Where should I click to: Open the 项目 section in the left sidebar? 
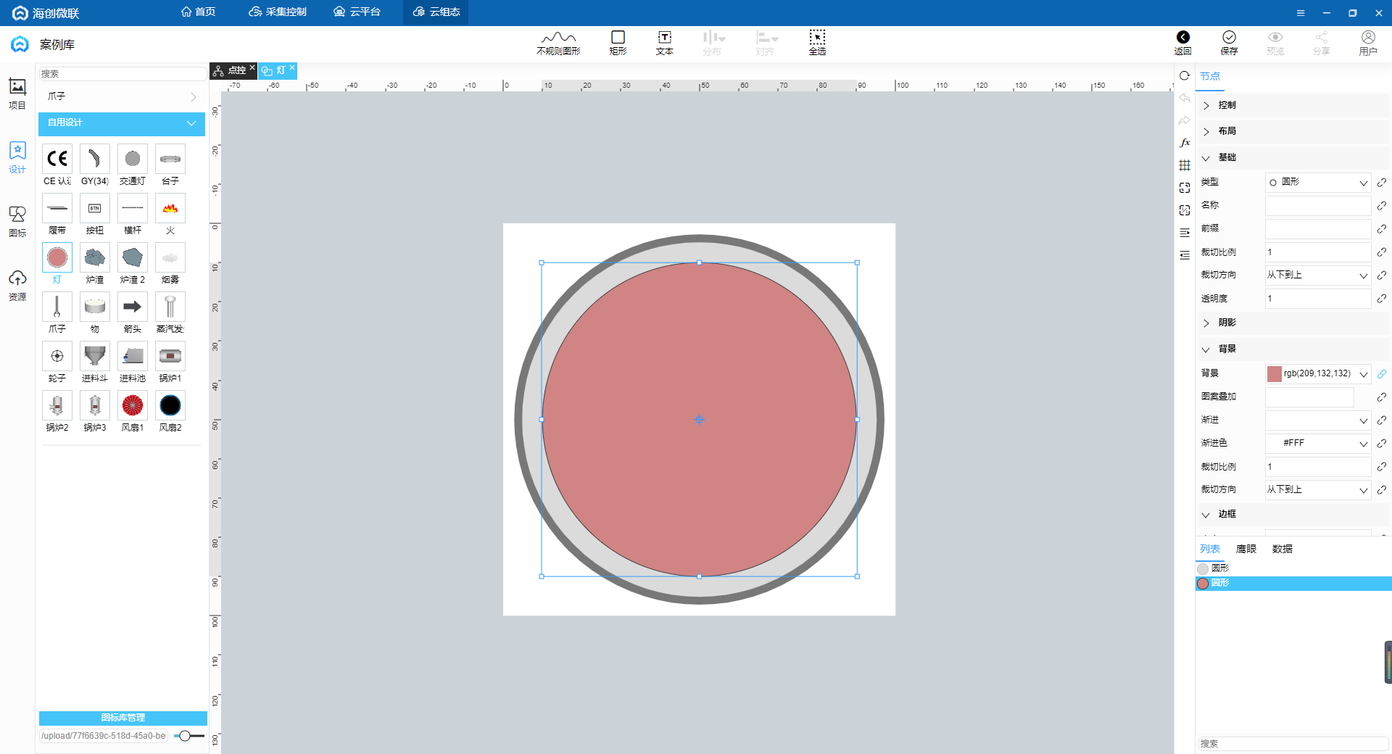point(17,94)
